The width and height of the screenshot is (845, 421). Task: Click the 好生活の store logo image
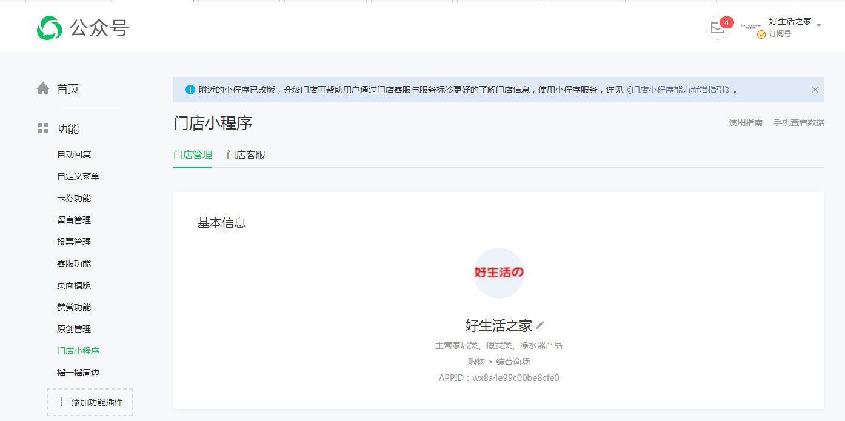[x=499, y=273]
